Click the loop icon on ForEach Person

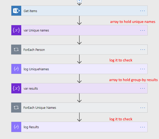pos(16,50)
